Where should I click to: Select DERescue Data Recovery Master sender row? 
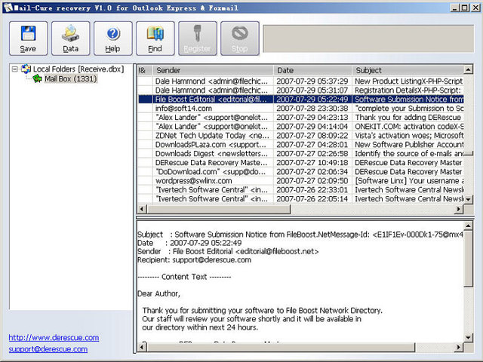point(300,163)
